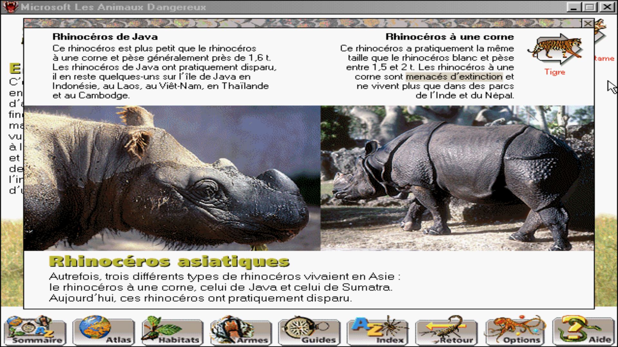Click the 'Rhinocéros asiatiques' title
The image size is (618, 347).
click(x=169, y=262)
